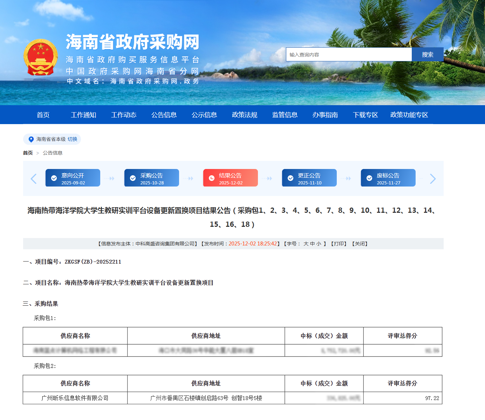The width and height of the screenshot is (485, 420).
Task: Click the right chevron on the timeline carousel
Action: coord(433,178)
